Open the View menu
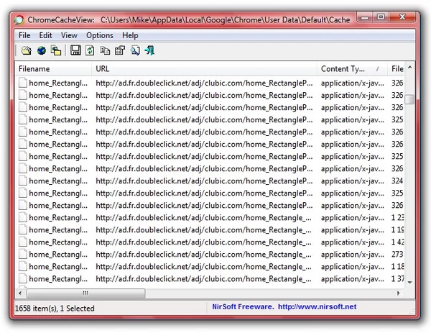The width and height of the screenshot is (431, 333). pos(69,35)
